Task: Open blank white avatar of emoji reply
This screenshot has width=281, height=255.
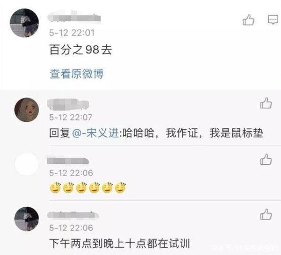Action: click(x=27, y=164)
